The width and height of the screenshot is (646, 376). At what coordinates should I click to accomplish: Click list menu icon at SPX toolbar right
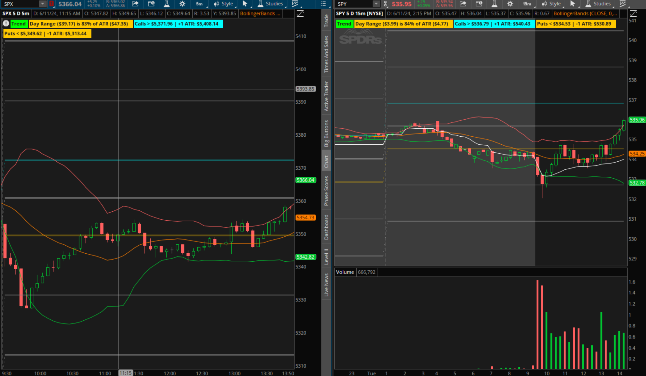click(324, 4)
